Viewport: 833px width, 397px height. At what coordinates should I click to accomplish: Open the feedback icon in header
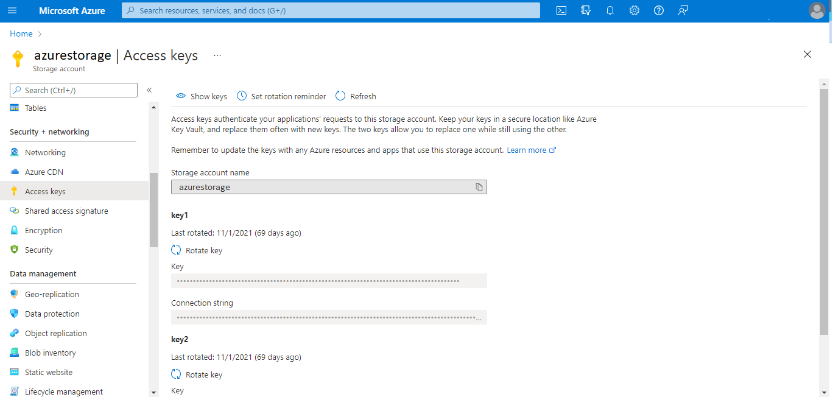point(683,10)
